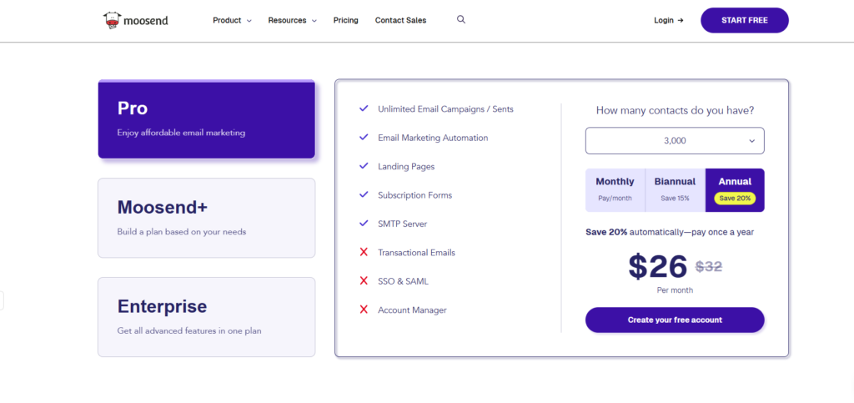Open the search magnifier icon
The image size is (854, 403).
click(x=460, y=19)
